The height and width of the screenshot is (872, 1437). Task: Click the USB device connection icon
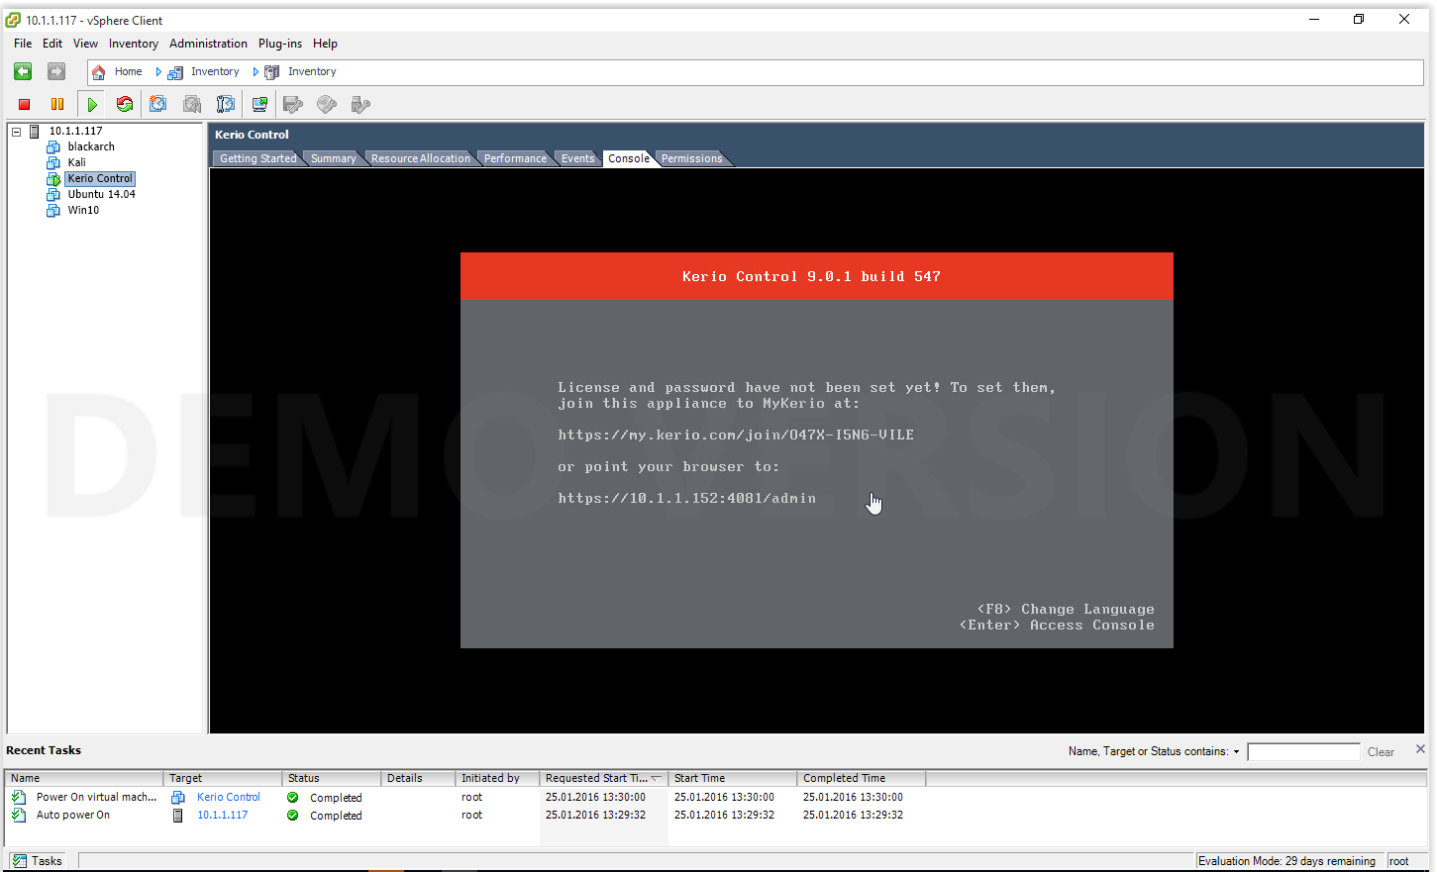click(360, 104)
